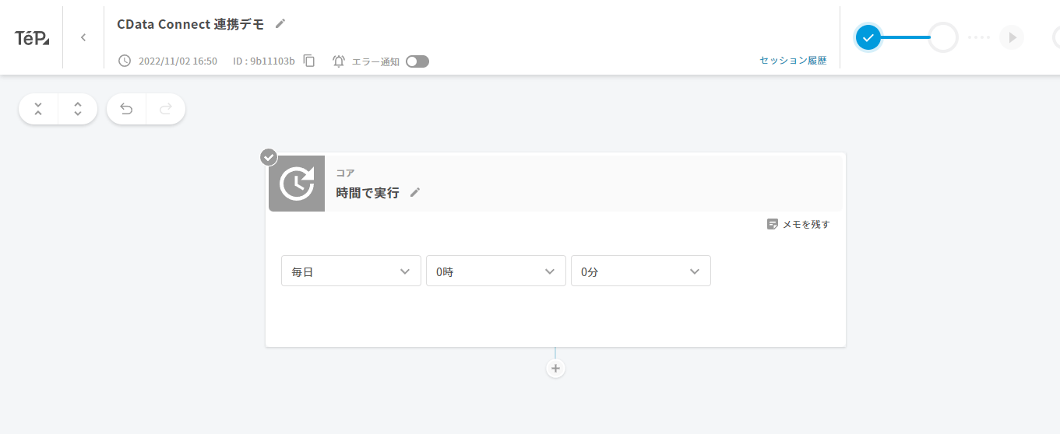Rename 時間で実行 step with pencil icon
Viewport: 1060px width, 434px height.
pos(415,192)
